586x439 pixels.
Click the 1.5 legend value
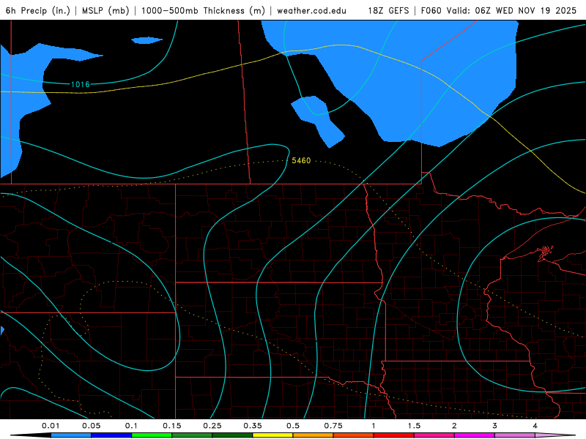[414, 426]
